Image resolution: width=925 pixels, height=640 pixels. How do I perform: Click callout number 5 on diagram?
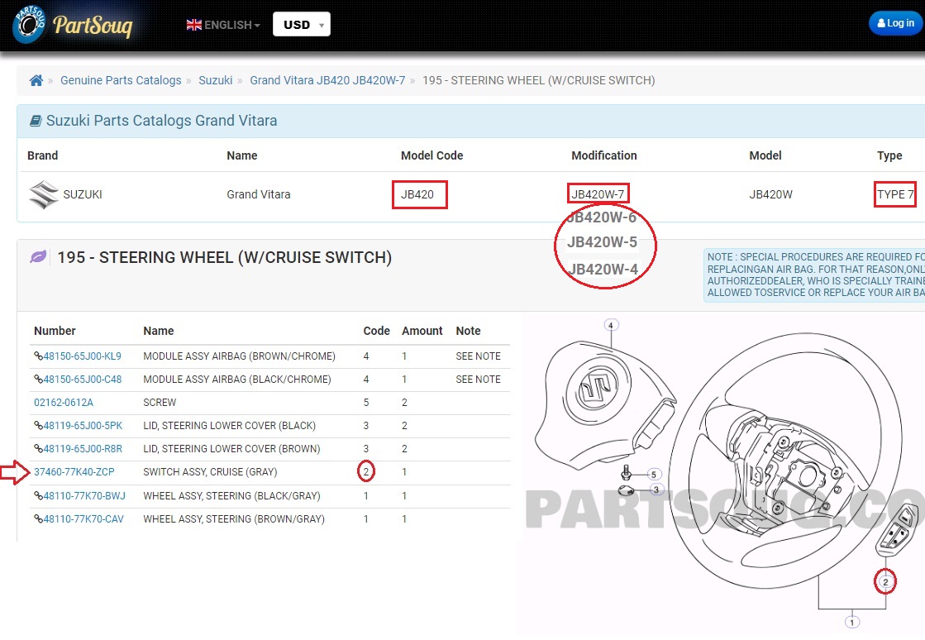(653, 475)
